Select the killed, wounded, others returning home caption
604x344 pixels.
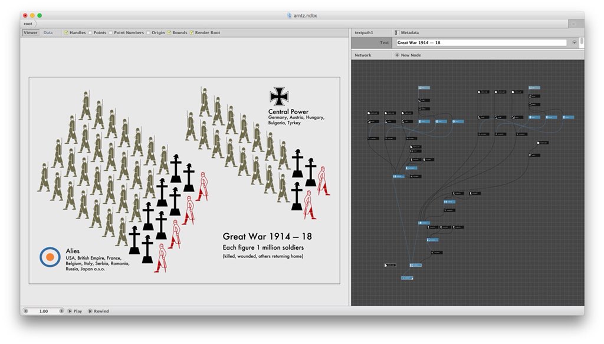point(262,256)
